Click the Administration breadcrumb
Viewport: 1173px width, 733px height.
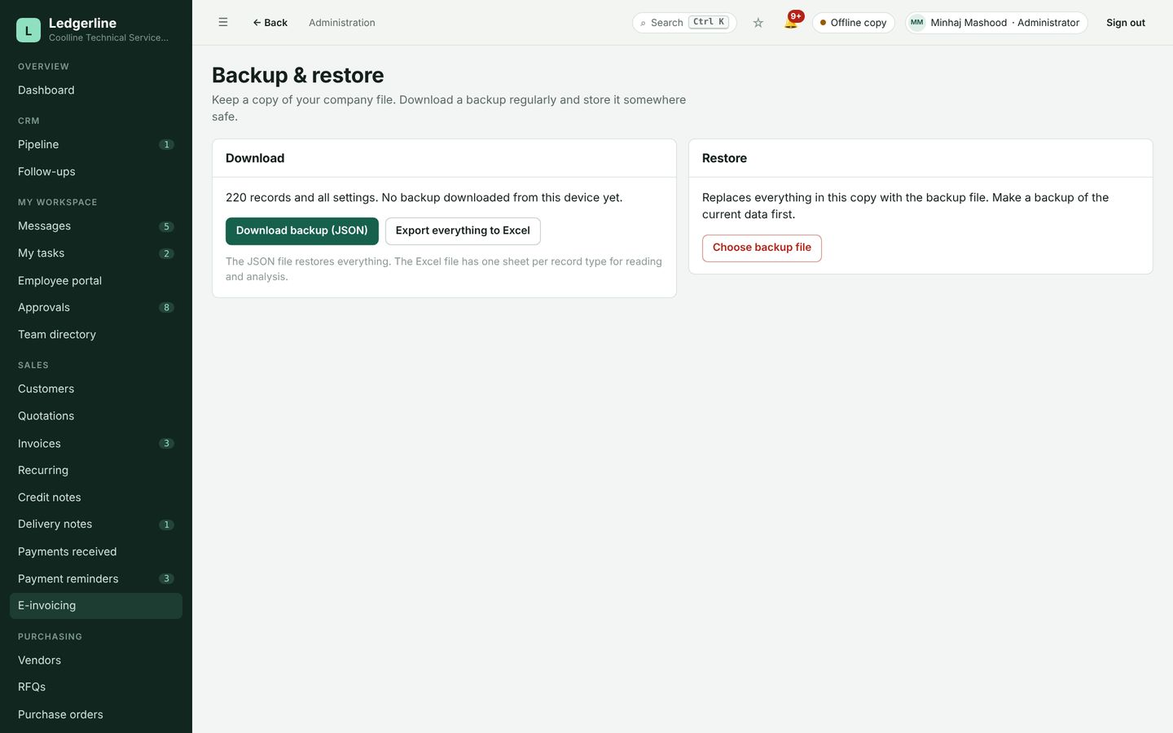pyautogui.click(x=342, y=23)
